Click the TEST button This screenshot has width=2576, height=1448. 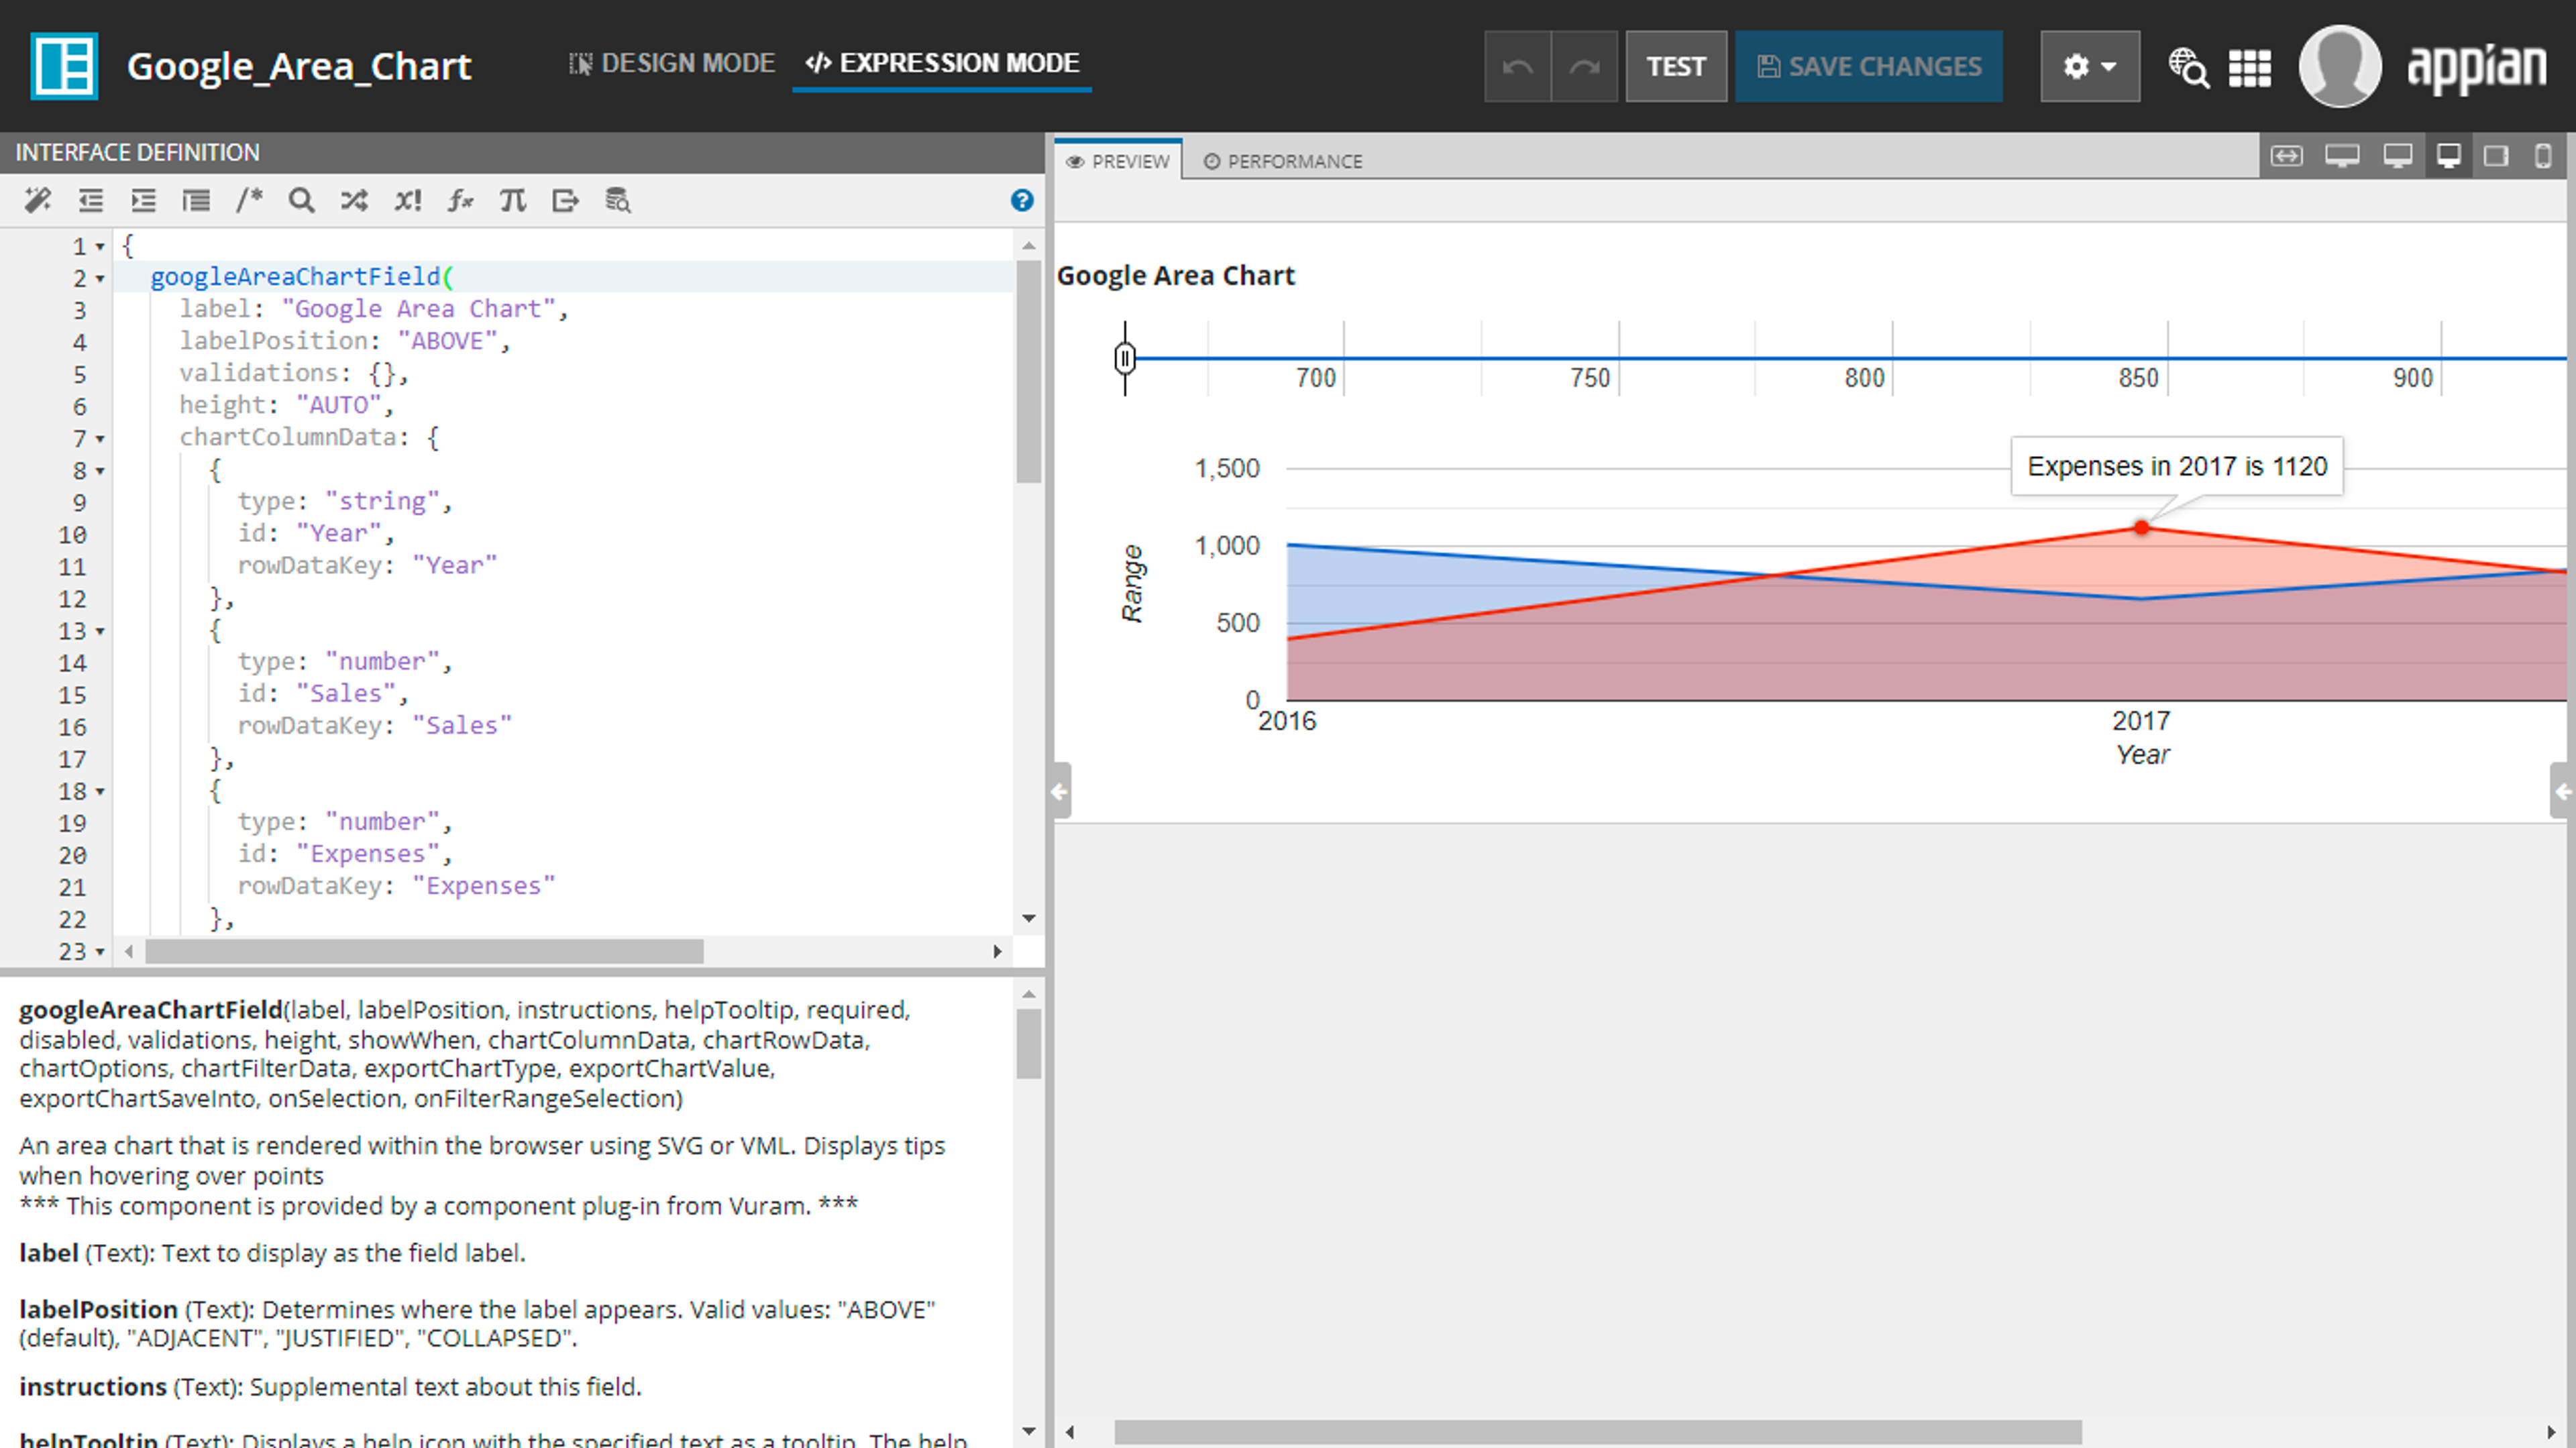pyautogui.click(x=1676, y=66)
